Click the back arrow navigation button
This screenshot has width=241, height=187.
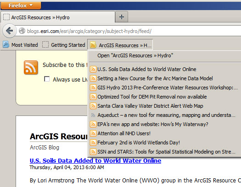click(x=10, y=31)
